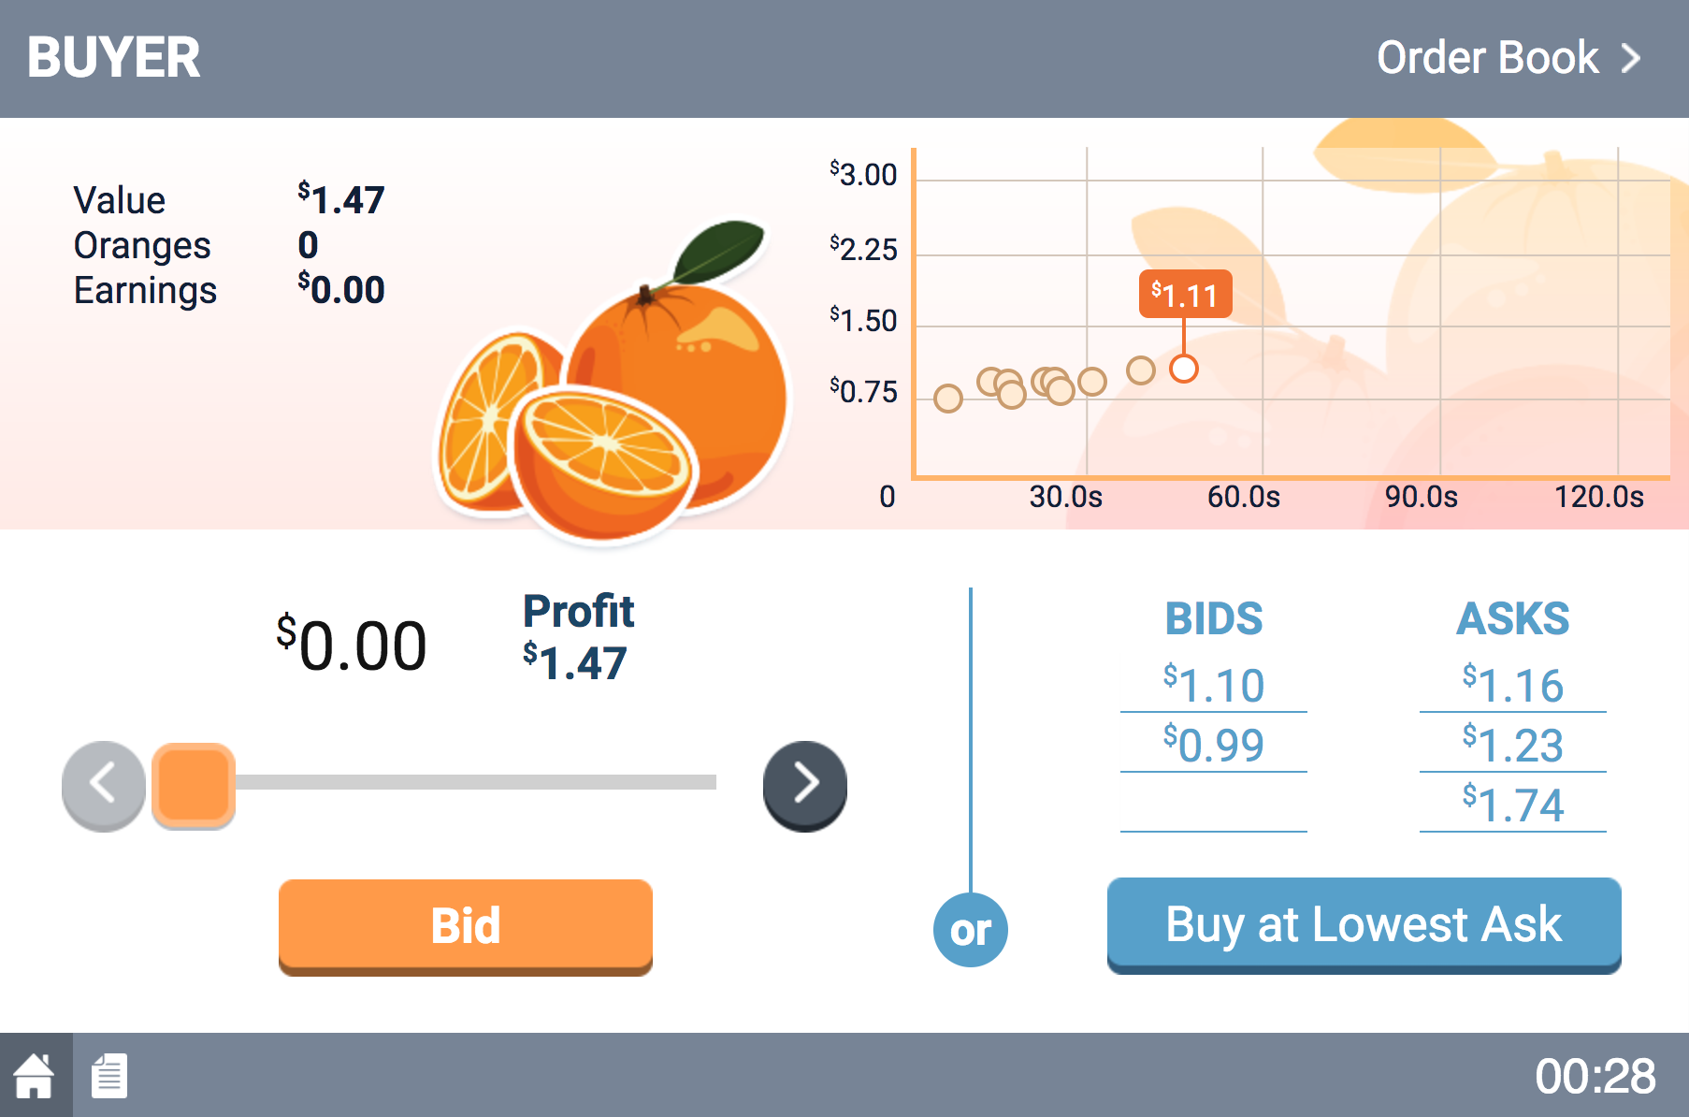Click the left arrow to decrease bid

coord(104,784)
